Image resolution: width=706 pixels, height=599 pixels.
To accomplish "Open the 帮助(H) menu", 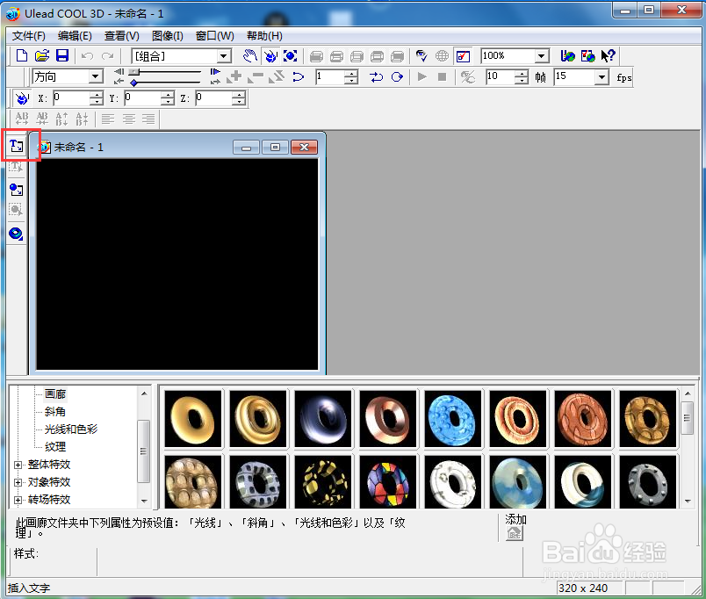I will coord(265,36).
